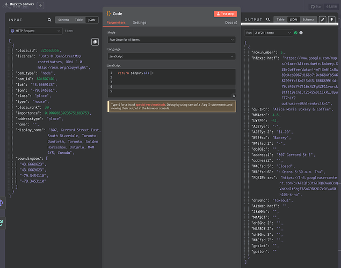Open Mode dropdown Run Once for All Items
Image resolution: width=341 pixels, height=268 pixels.
pyautogui.click(x=171, y=40)
